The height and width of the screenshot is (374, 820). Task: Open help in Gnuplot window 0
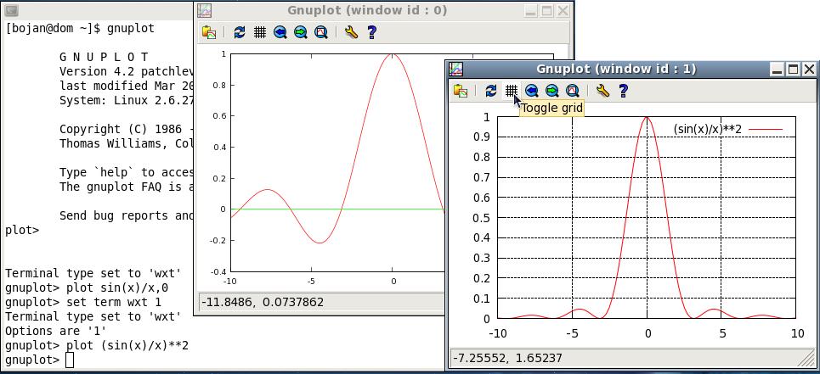tap(371, 32)
